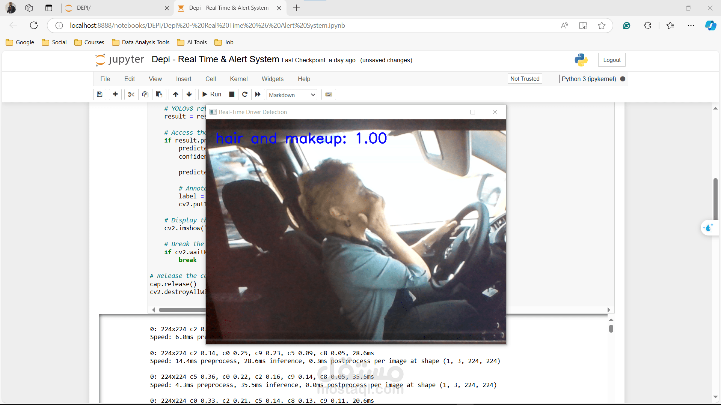721x405 pixels.
Task: Open the tab actions (workspaces) icon
Action: 29,8
